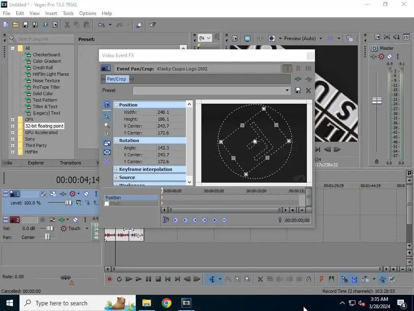Collapse the Rotation property group
414x311 pixels.
[x=116, y=141]
